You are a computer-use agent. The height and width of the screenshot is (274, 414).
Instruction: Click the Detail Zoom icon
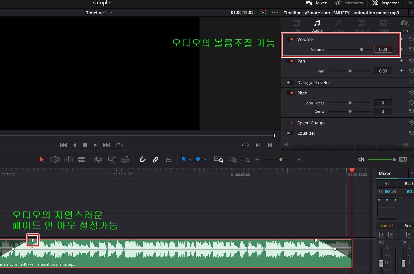(x=232, y=160)
